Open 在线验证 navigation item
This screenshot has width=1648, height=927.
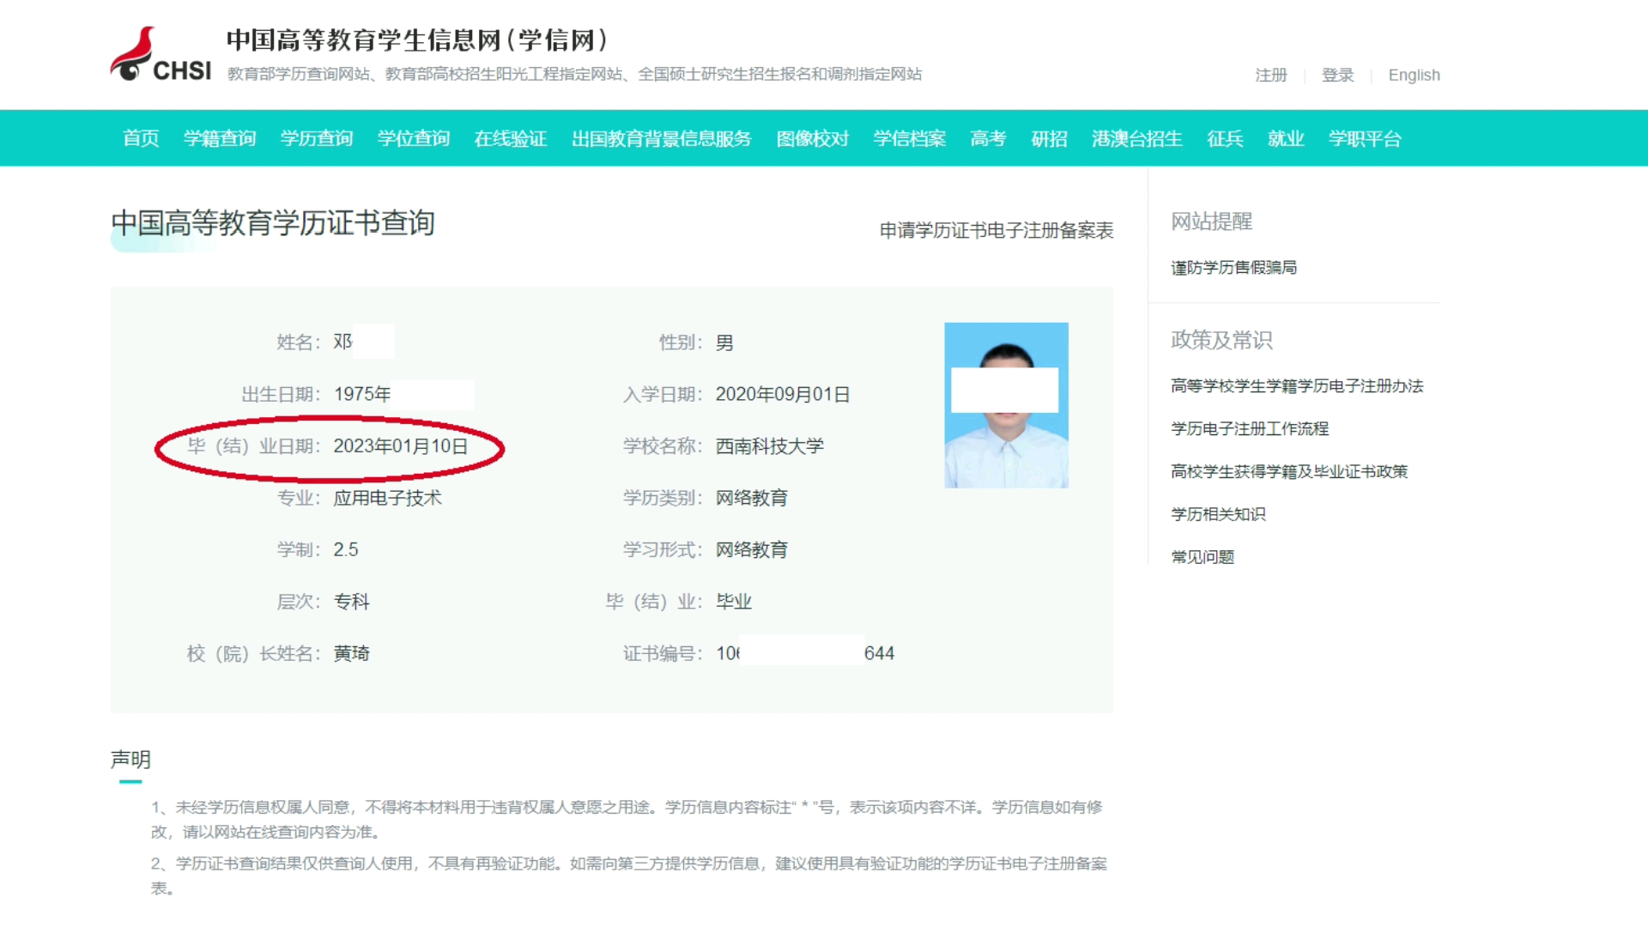511,138
